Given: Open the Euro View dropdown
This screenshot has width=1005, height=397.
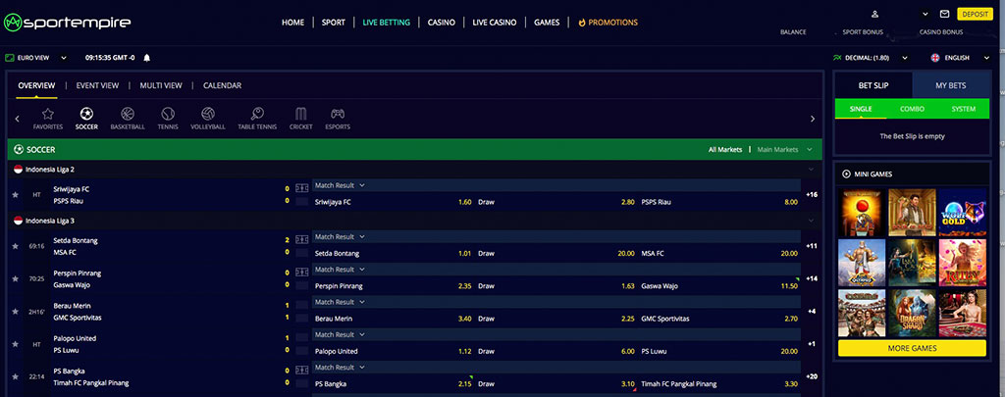Looking at the screenshot, I should tap(36, 58).
